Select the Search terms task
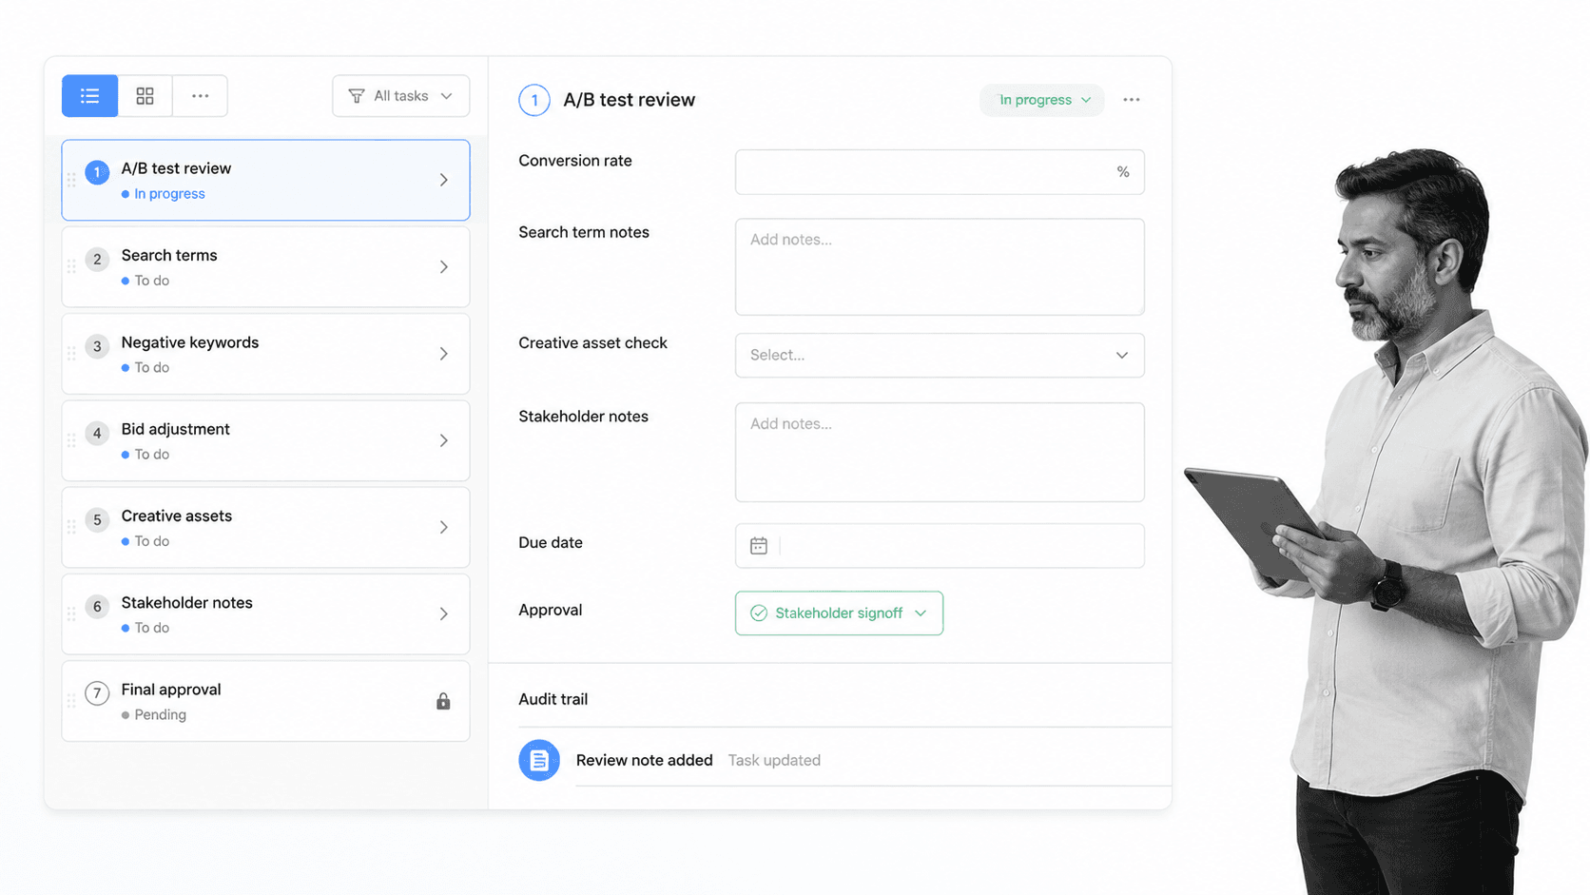The image size is (1590, 895). point(265,266)
